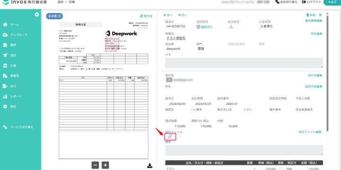Screen dimensions: 341x170
Task: Open 基本情報編集 link
Action: [314, 21]
